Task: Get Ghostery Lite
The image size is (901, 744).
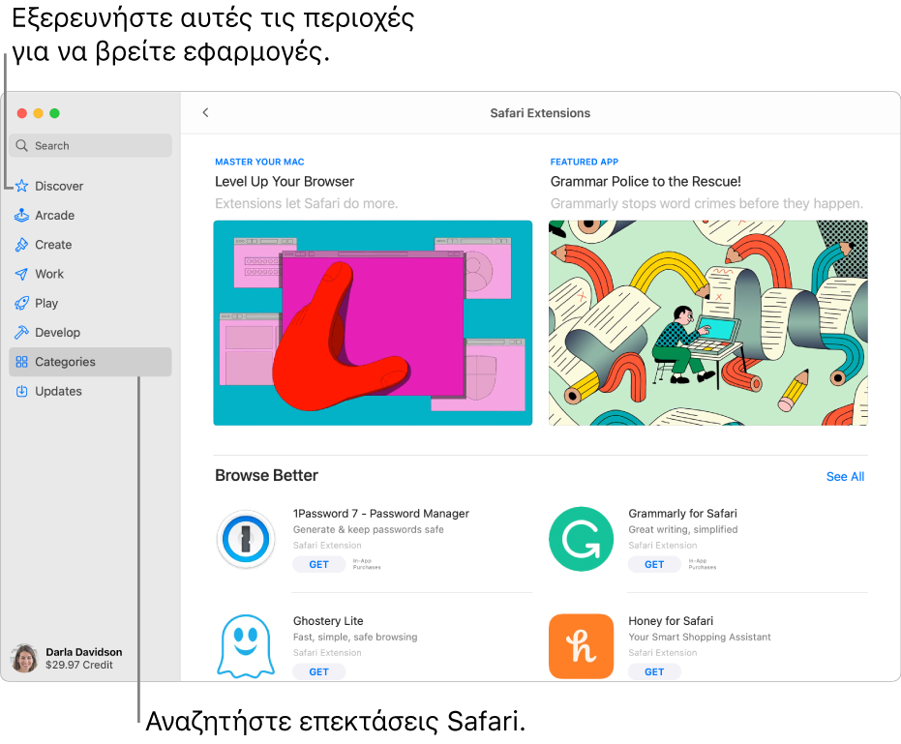Action: 319,671
